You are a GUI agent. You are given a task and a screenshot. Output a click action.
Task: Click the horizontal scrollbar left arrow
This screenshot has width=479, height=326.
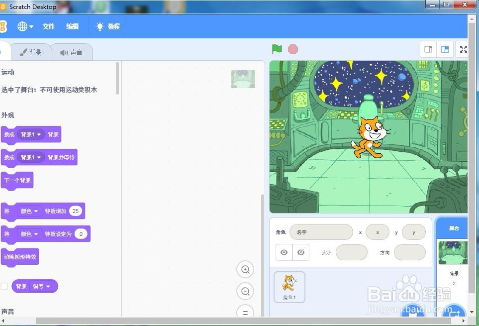coord(2,321)
